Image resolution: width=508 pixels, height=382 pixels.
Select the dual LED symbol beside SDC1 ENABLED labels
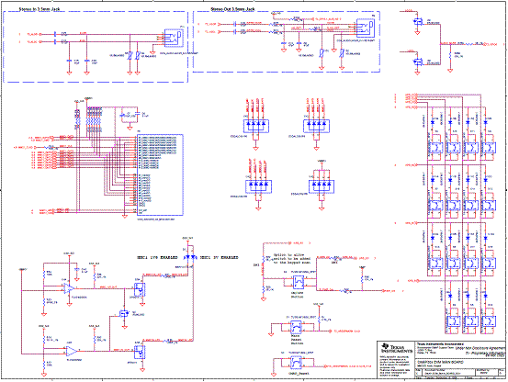(190, 257)
